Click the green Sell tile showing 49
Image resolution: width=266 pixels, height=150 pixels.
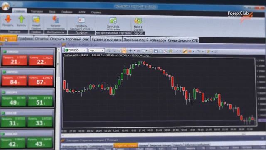pyautogui.click(x=14, y=101)
